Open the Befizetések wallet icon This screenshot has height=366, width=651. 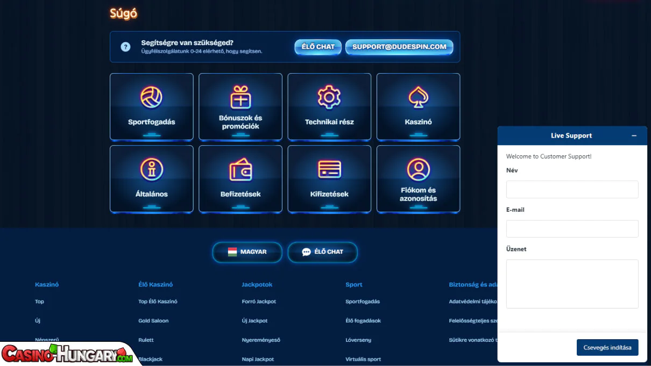[x=240, y=170]
